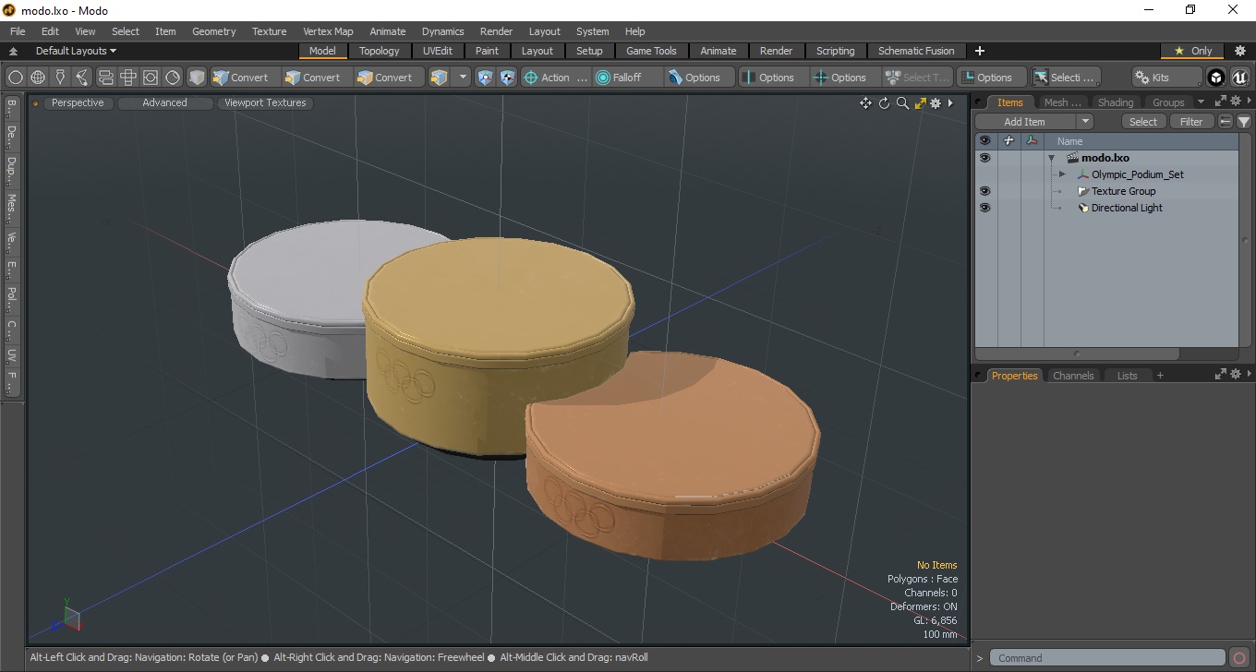The width and height of the screenshot is (1256, 672).
Task: Click the Command input field
Action: click(x=1107, y=658)
